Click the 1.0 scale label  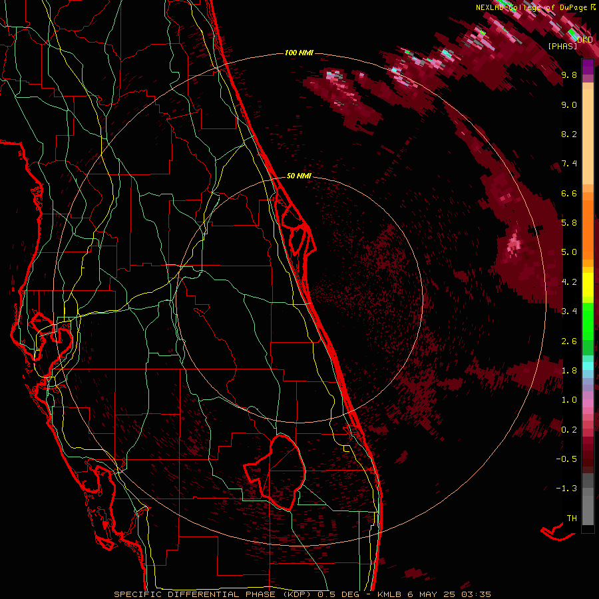tap(569, 400)
